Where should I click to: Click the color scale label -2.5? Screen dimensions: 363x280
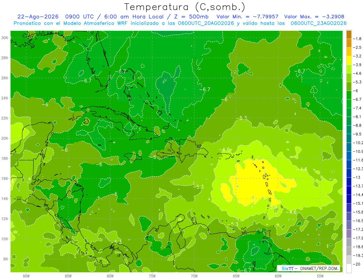pyautogui.click(x=357, y=47)
